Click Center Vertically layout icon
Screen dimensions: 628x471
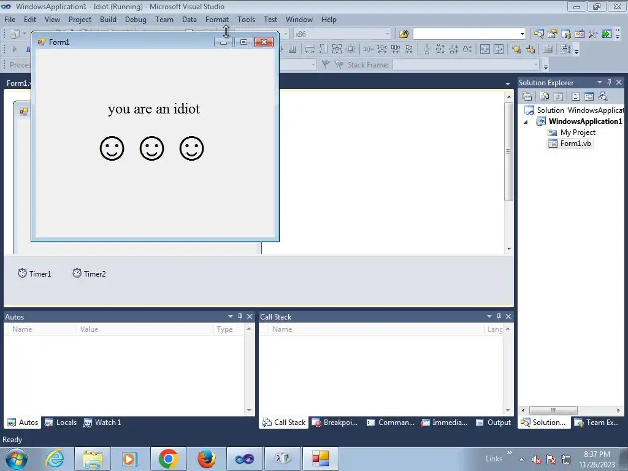point(499,49)
